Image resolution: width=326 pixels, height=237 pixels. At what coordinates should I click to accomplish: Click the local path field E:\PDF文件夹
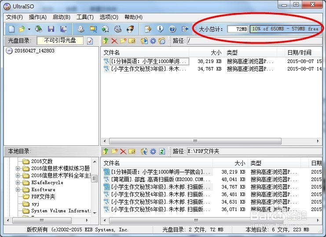tap(254, 152)
